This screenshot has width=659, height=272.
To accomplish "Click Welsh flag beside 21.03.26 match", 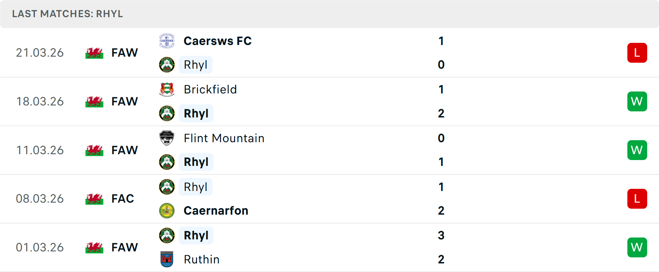I will click(94, 53).
